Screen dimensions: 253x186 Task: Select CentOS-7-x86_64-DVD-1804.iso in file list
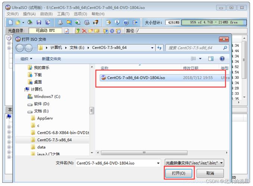coord(164,78)
